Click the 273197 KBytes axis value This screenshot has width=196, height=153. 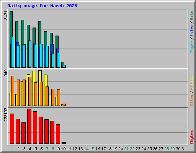point(6,114)
